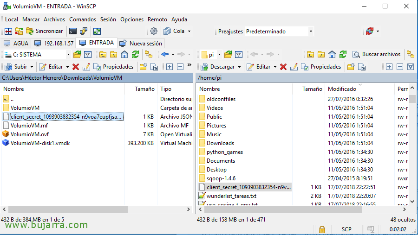Expand the remote Editar dropdown arrow
The height and width of the screenshot is (235, 418).
275,67
